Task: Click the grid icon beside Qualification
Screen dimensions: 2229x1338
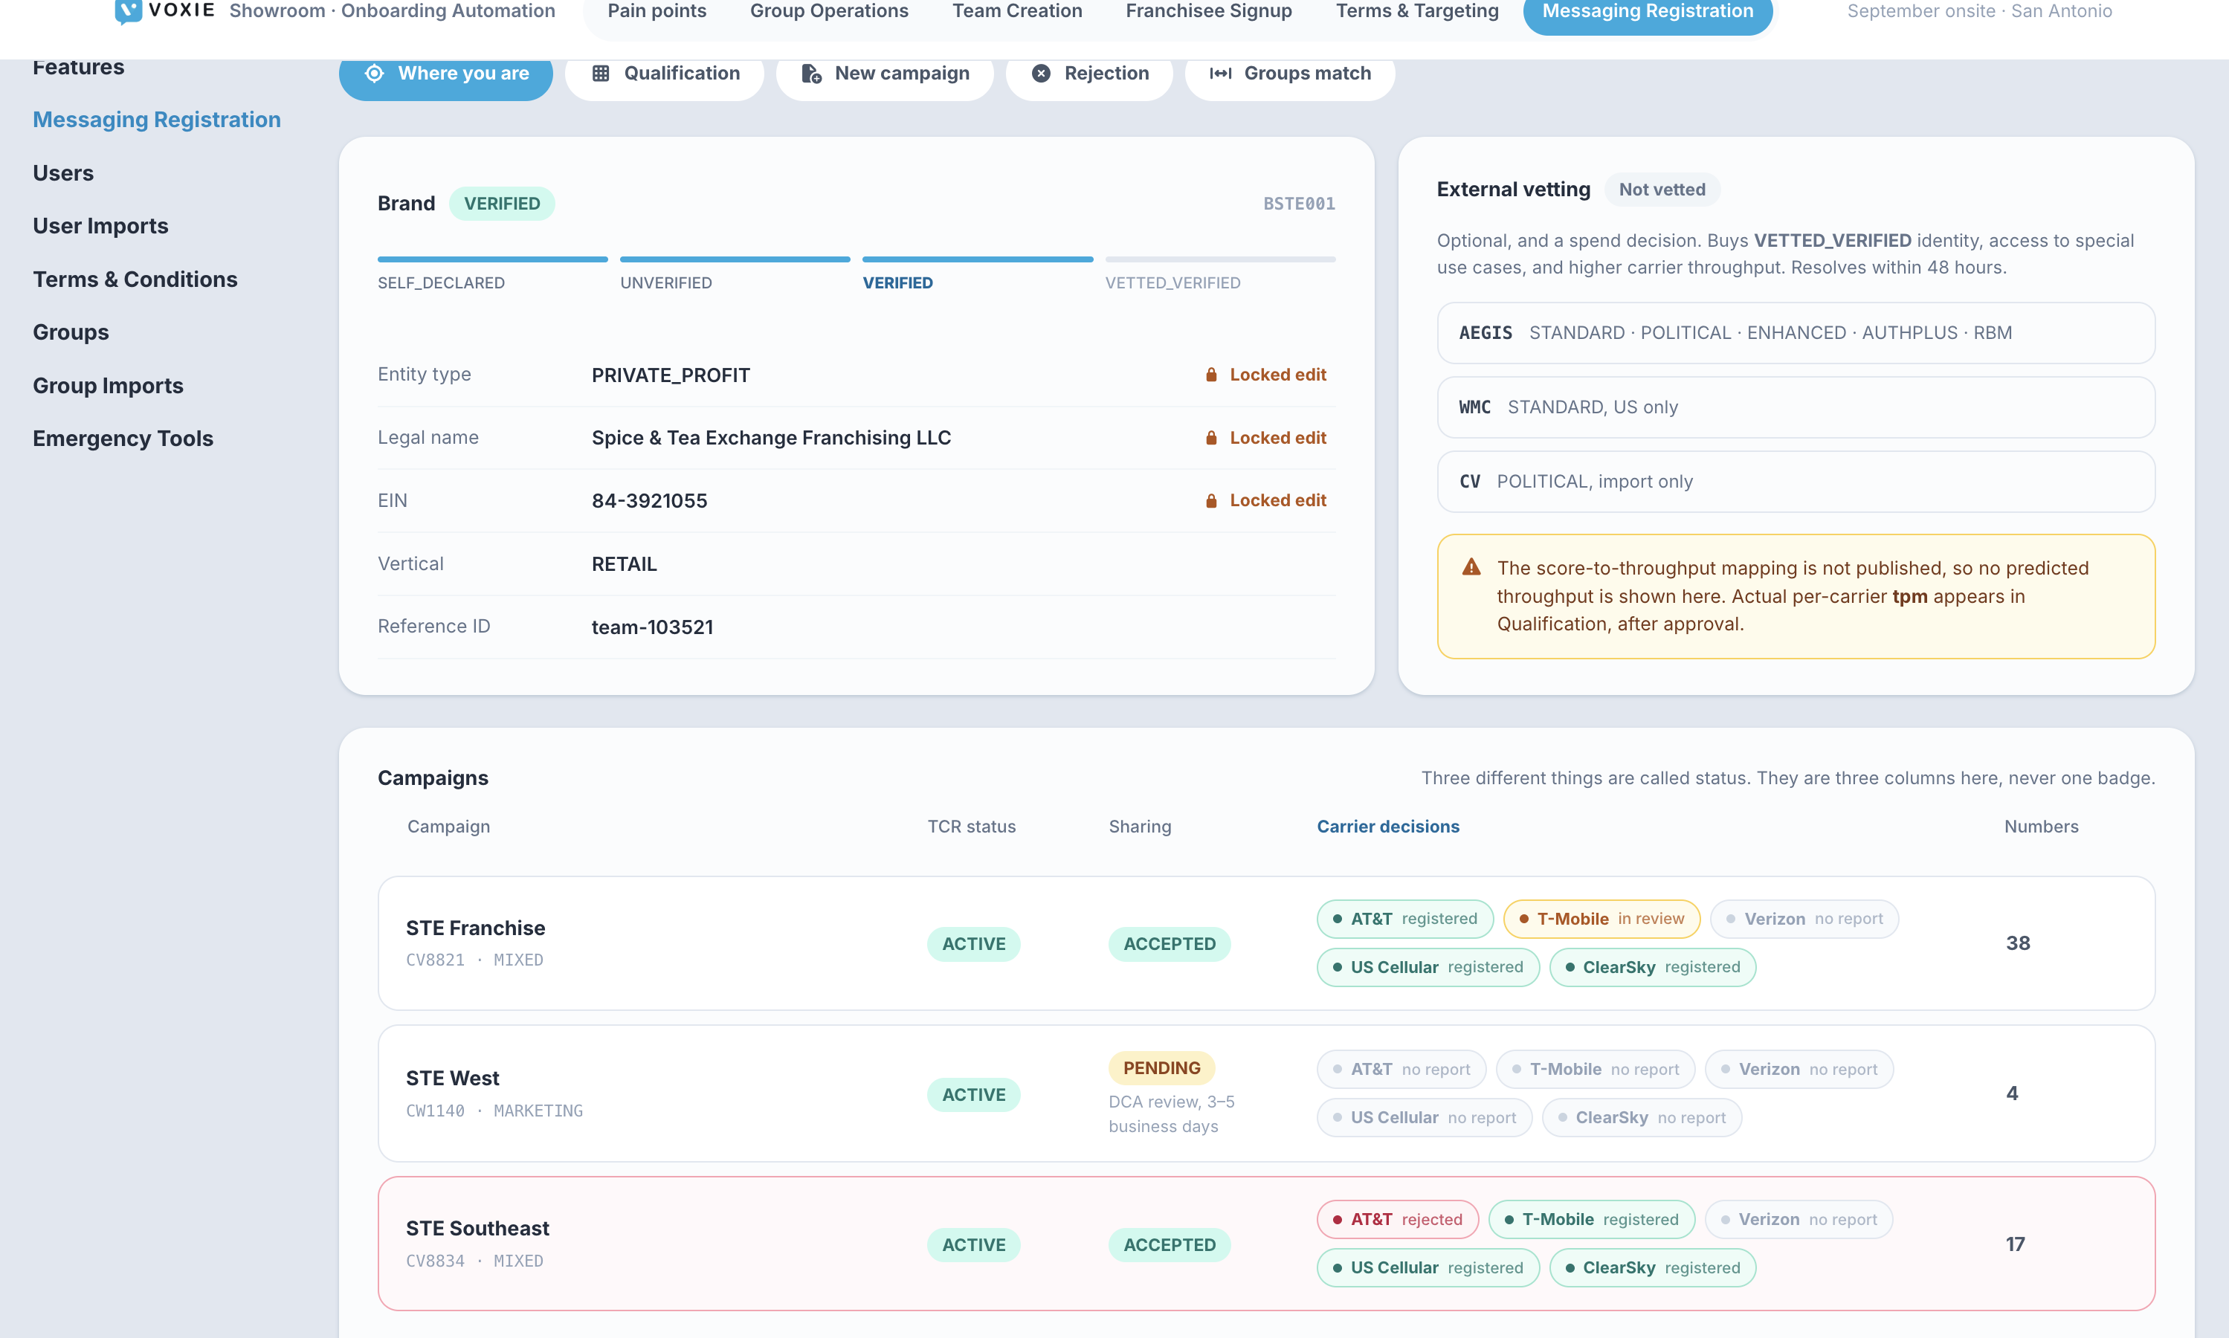Action: [x=601, y=74]
